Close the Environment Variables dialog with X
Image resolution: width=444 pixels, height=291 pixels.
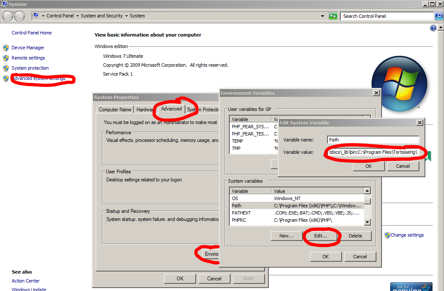coord(376,93)
